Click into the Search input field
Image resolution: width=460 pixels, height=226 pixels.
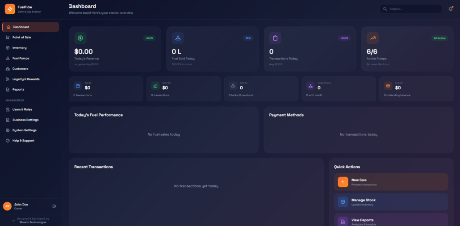point(413,9)
